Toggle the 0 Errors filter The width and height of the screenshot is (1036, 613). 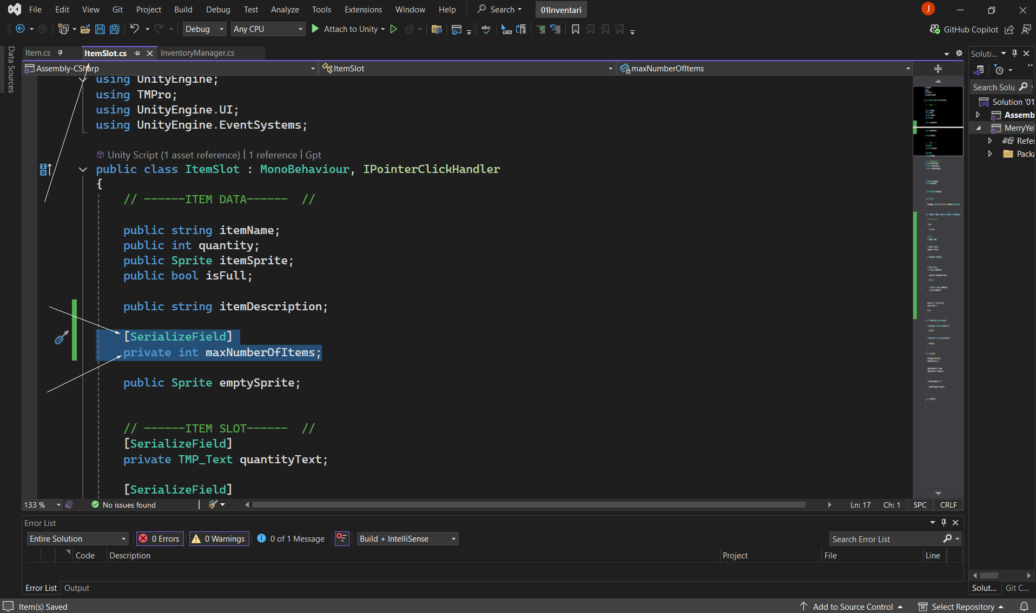click(160, 538)
